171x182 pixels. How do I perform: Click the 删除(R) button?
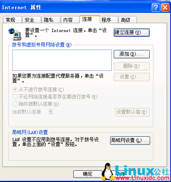132,66
